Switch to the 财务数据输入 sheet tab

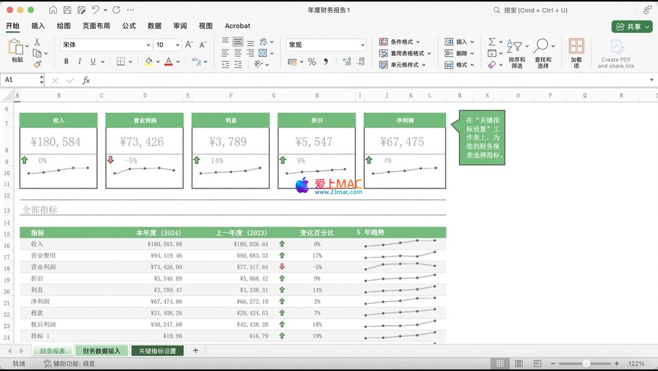coord(102,351)
